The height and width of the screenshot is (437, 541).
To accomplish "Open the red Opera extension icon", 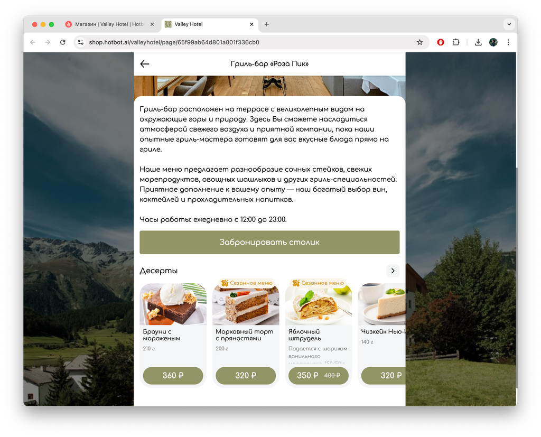I will [441, 42].
